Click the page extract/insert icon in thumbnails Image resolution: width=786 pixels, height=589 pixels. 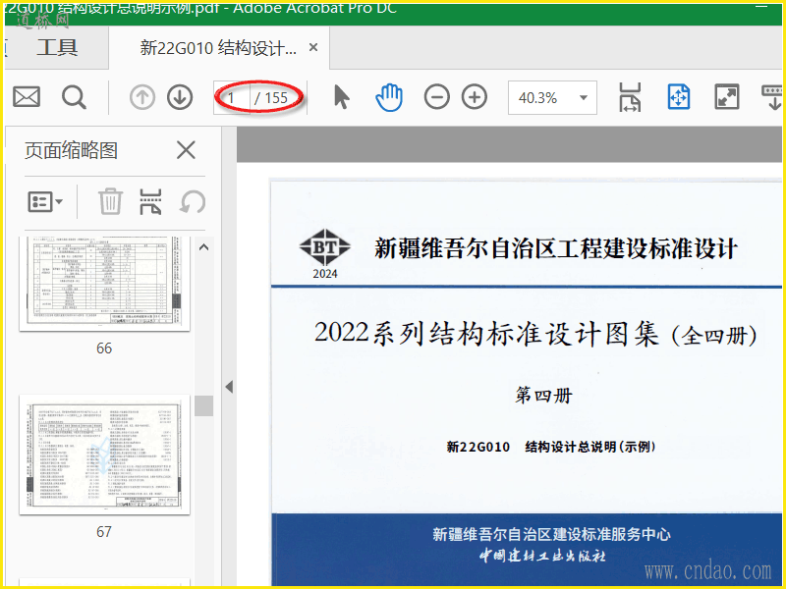tap(150, 202)
